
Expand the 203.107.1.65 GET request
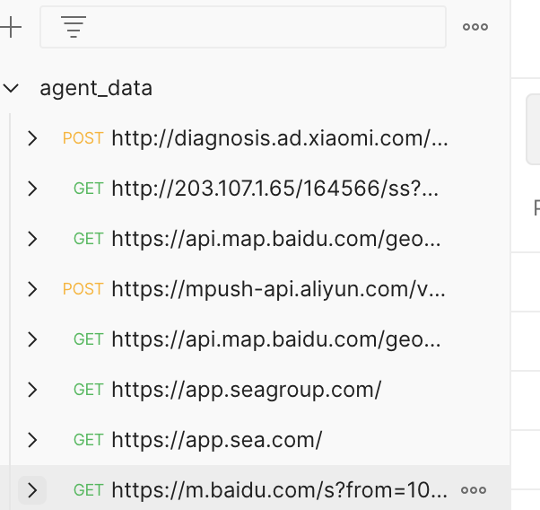pyautogui.click(x=32, y=189)
